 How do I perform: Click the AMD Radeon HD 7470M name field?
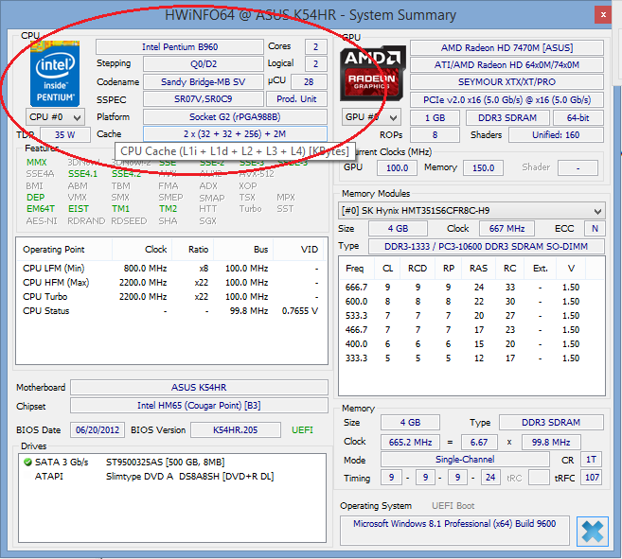507,47
